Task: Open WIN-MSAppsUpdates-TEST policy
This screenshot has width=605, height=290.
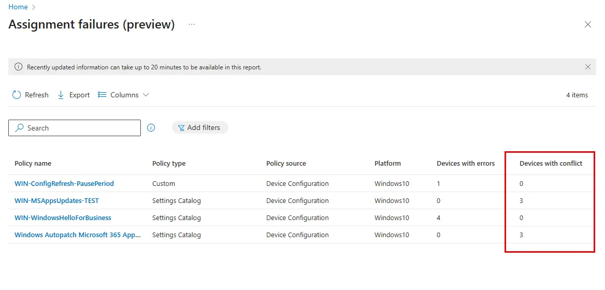Action: tap(57, 200)
